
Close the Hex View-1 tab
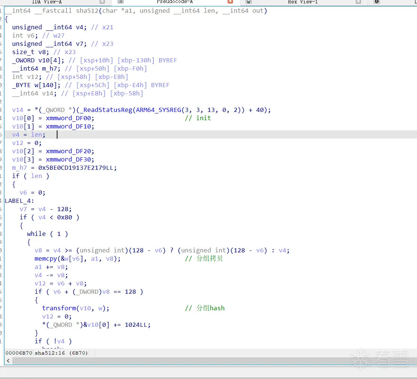358,2
